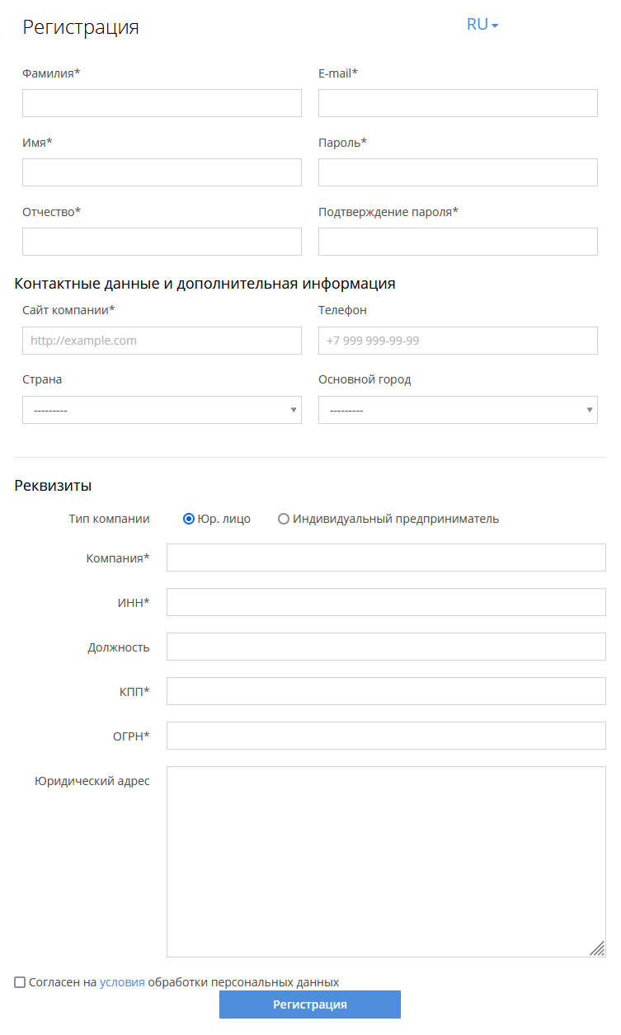Expand the Страна country dropdown
The image size is (621, 1035).
[162, 410]
